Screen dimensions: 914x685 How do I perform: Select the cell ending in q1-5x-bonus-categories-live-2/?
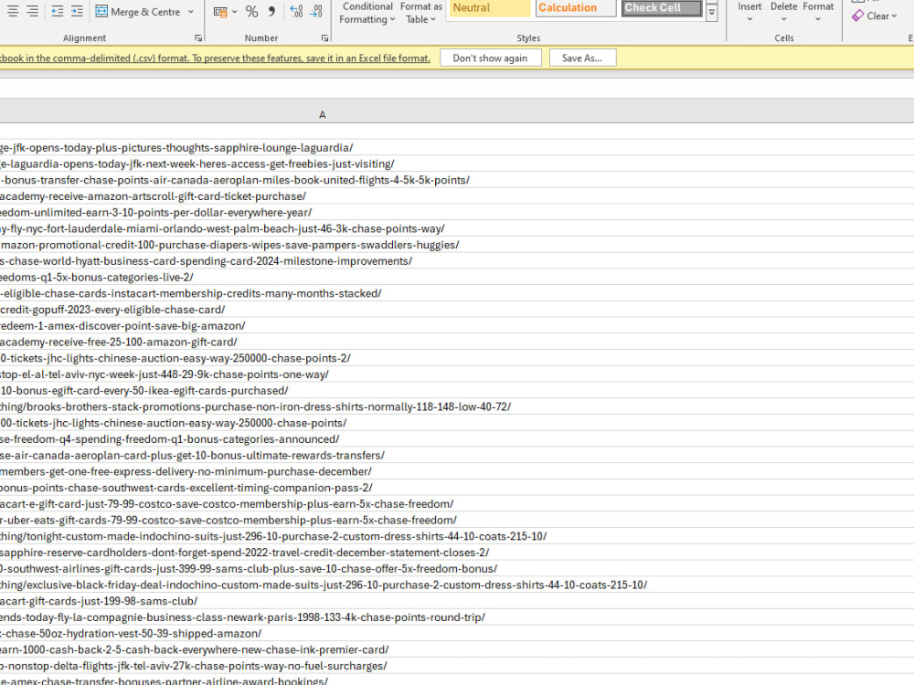point(457,278)
